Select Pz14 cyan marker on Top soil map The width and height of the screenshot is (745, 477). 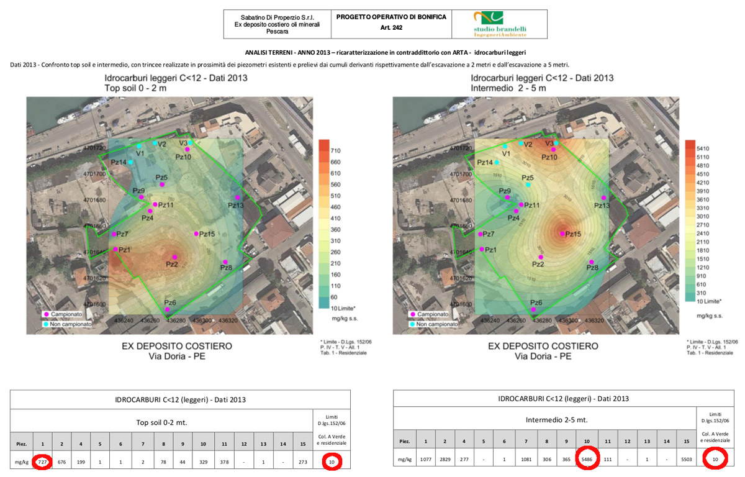tap(131, 162)
